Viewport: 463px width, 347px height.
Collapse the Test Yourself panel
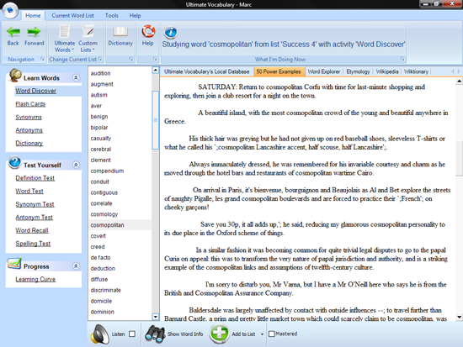pos(76,165)
